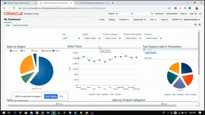Open Outlook from the taskbar
205x115 pixels.
pyautogui.click(x=48, y=113)
